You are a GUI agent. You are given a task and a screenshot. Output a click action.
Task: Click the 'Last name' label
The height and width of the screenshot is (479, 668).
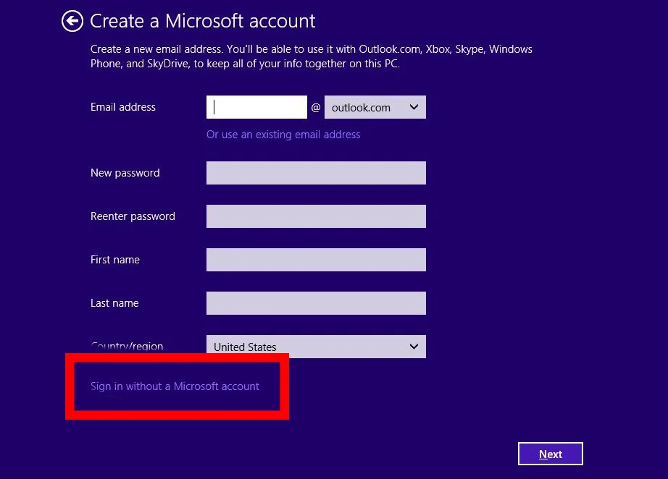coord(114,303)
